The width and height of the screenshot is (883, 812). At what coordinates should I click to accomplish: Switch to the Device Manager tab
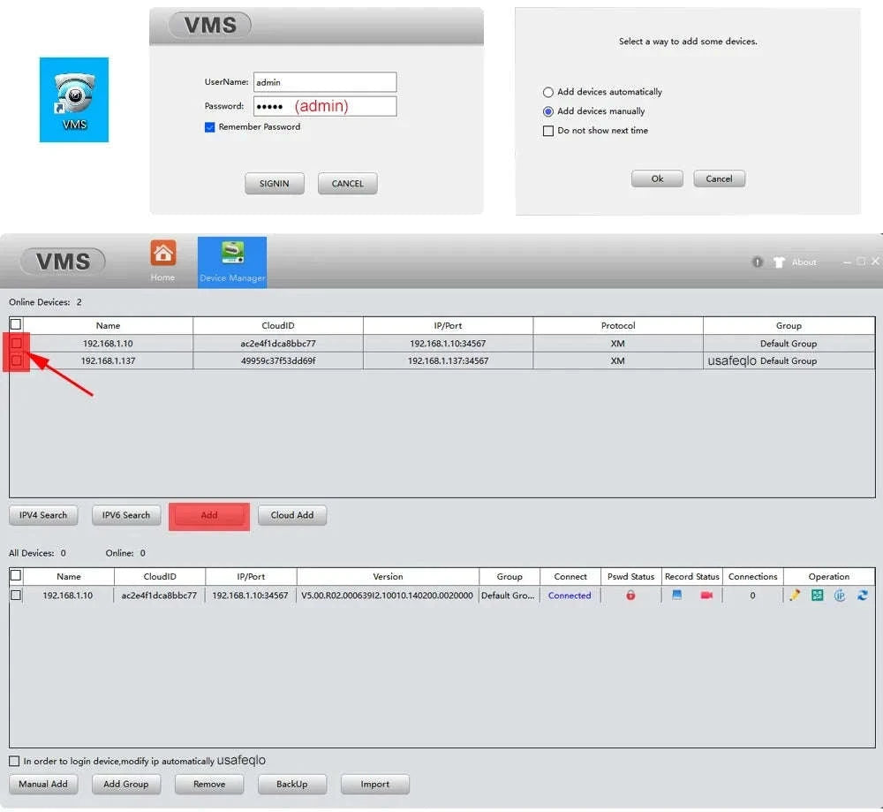click(x=232, y=262)
